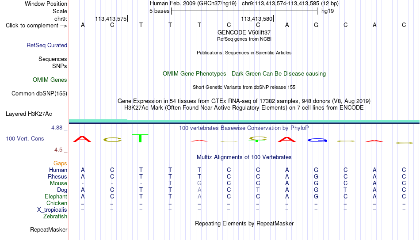The image size is (420, 240).
Task: Click the 'Human Feb. 2009 (GRCh37/hg19)' text
Action: point(193,4)
